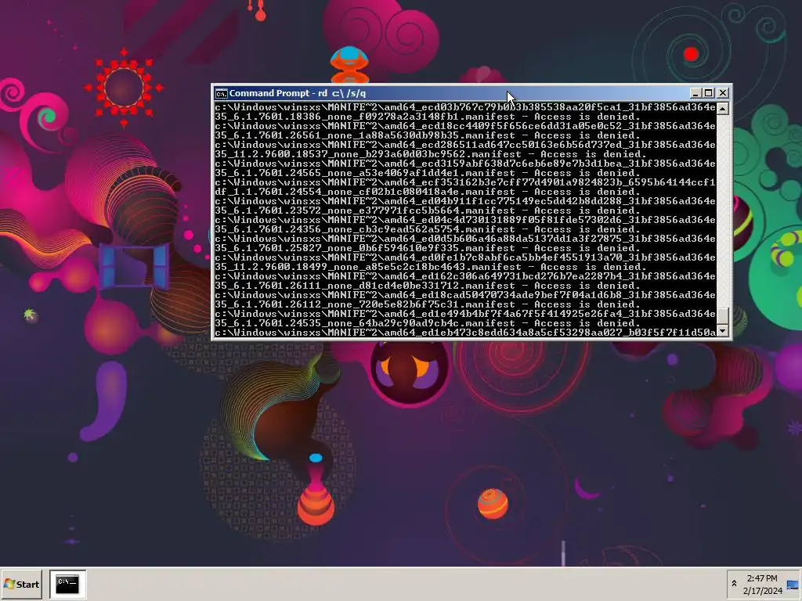
Task: Click the line containing e377971fcc5b5664.manifest
Action: [x=428, y=211]
